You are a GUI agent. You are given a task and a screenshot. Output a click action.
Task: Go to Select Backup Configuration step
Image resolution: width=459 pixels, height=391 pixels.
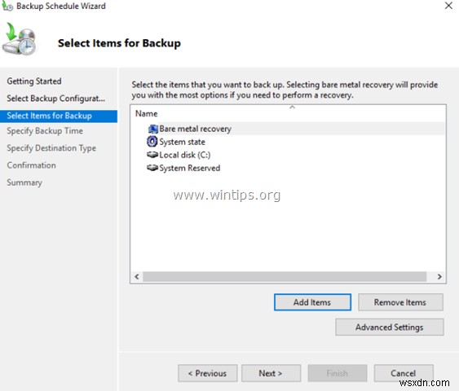[56, 99]
